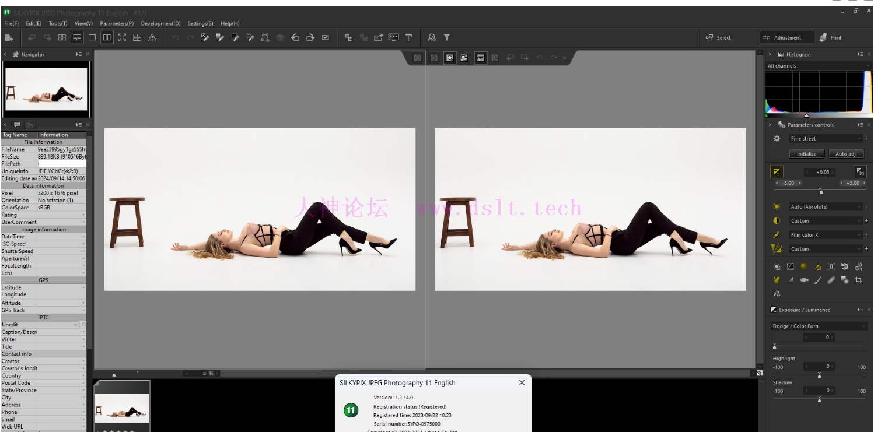
Task: Open the thumbnail search icon
Action: (x=432, y=37)
